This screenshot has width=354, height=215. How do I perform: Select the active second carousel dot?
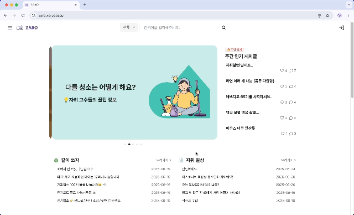pyautogui.click(x=129, y=144)
